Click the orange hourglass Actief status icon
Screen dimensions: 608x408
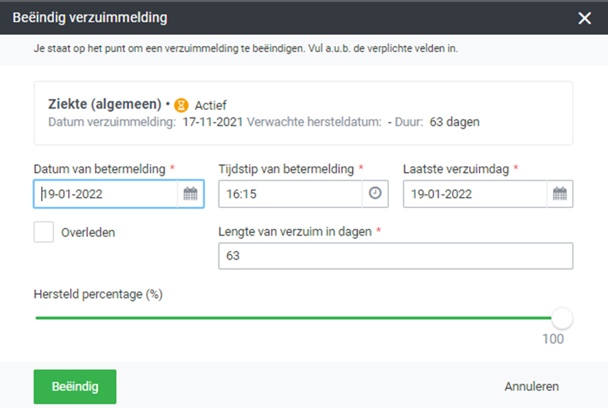(181, 105)
